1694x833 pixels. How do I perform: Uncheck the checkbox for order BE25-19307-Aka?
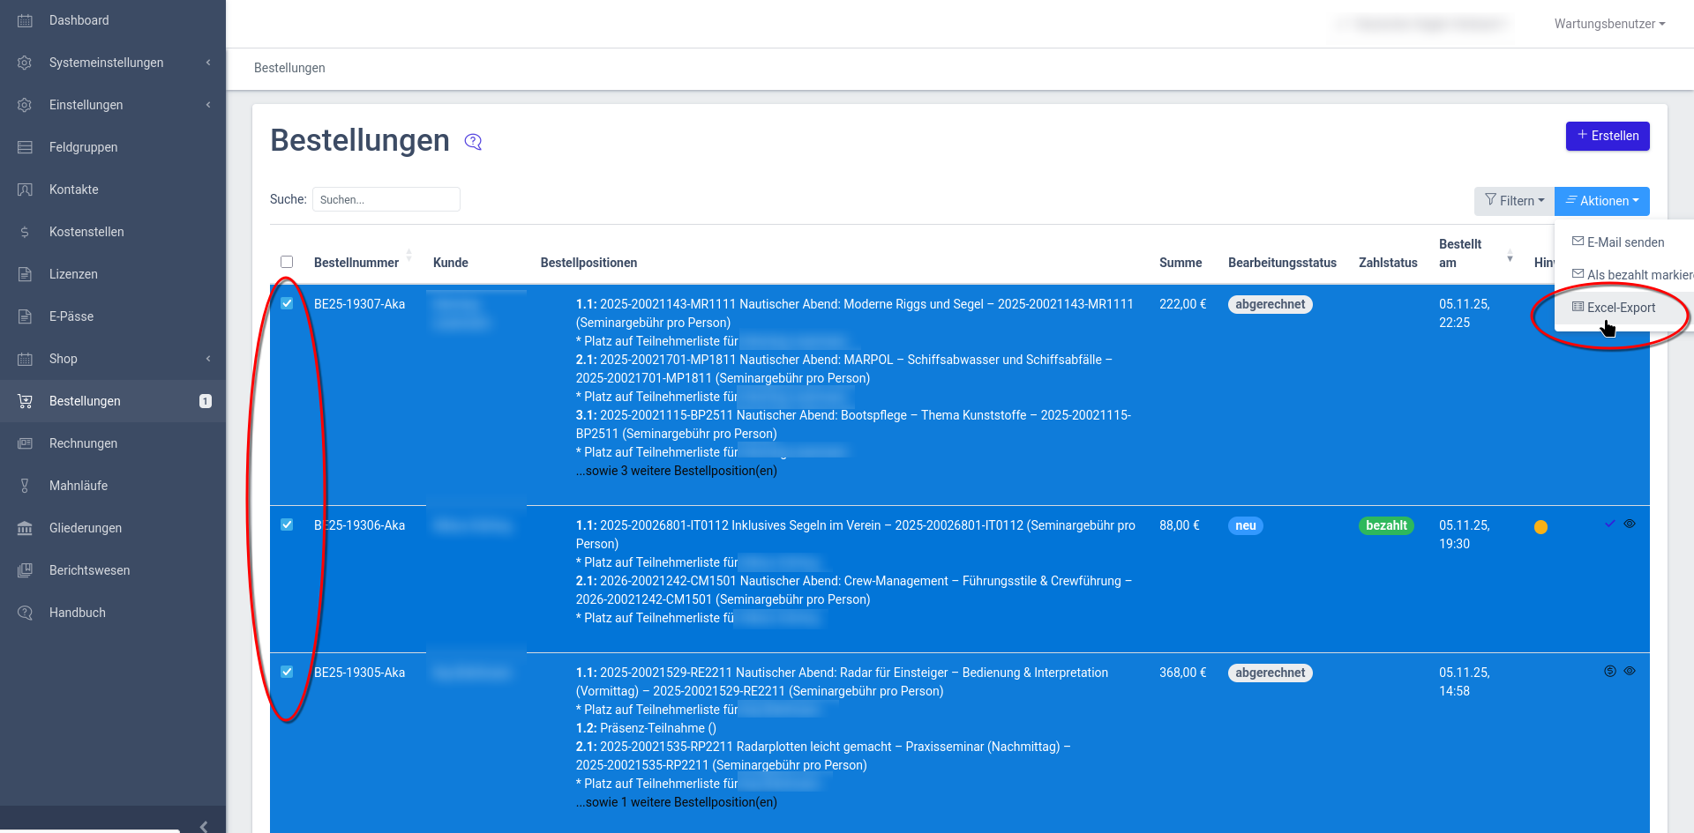[x=287, y=303]
